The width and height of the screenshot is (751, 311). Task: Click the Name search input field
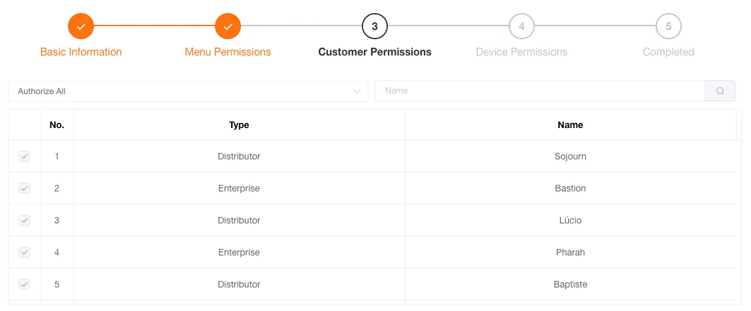[x=539, y=91]
